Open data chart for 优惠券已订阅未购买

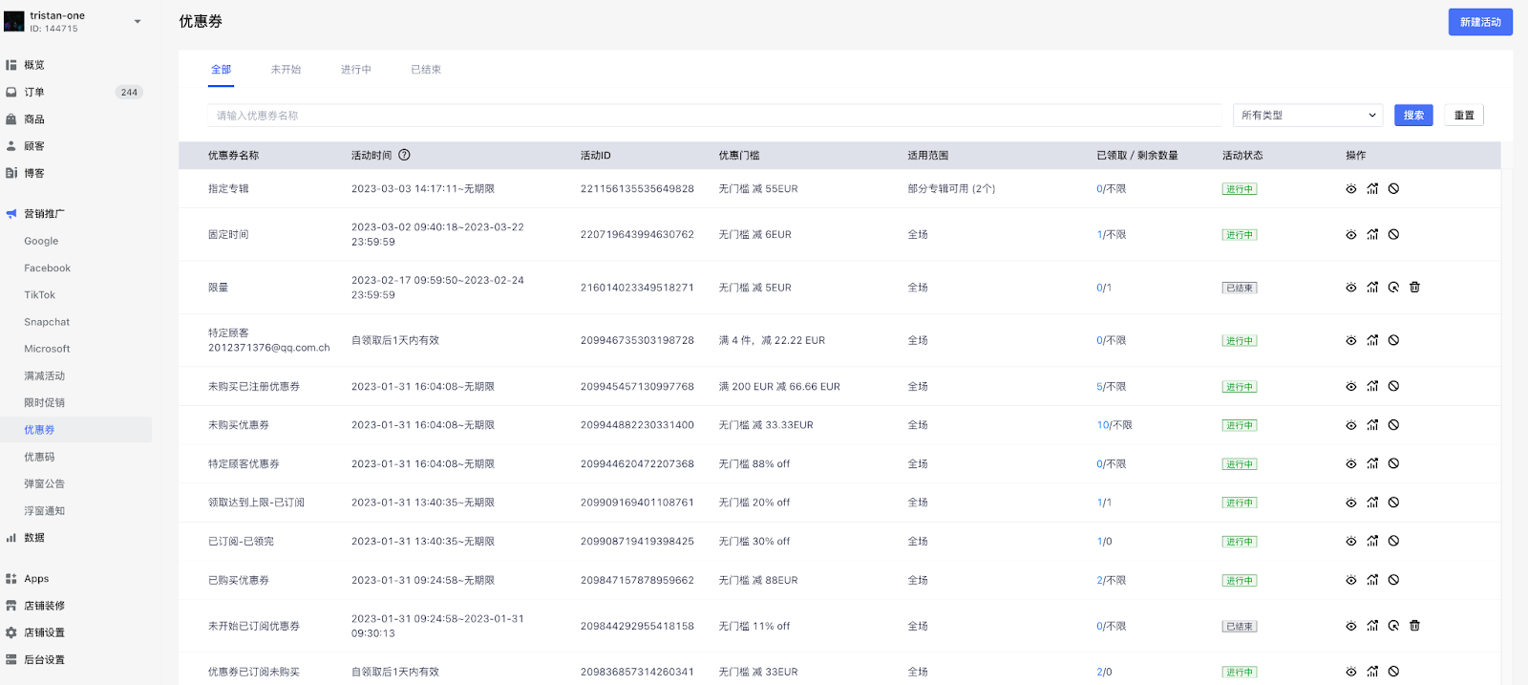point(1372,673)
